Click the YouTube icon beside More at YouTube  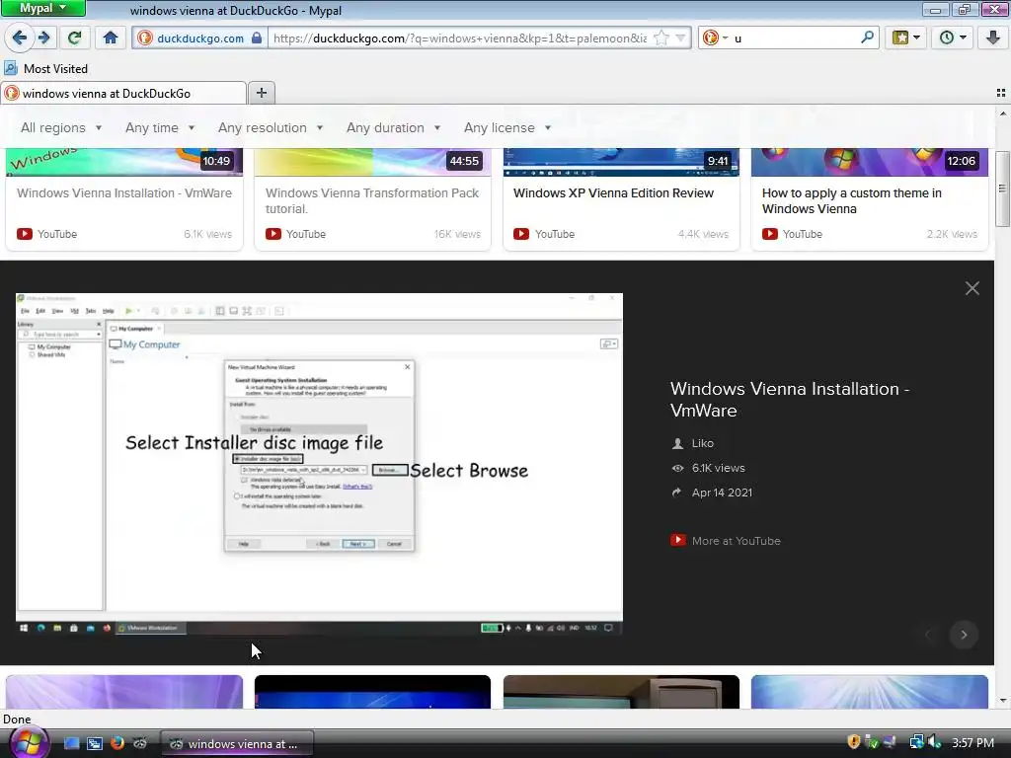[x=677, y=540]
